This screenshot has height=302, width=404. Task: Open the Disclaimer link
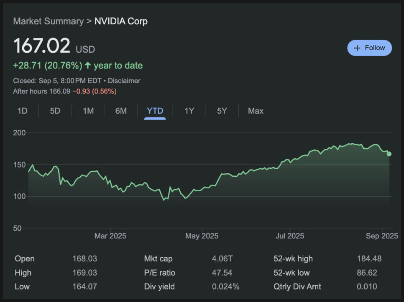point(124,81)
